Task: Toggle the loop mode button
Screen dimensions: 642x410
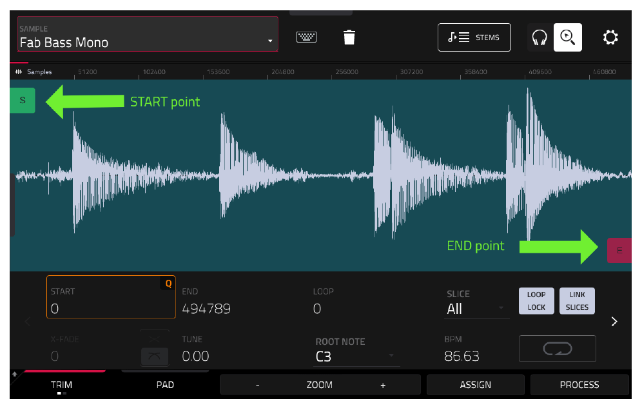Action: (558, 349)
